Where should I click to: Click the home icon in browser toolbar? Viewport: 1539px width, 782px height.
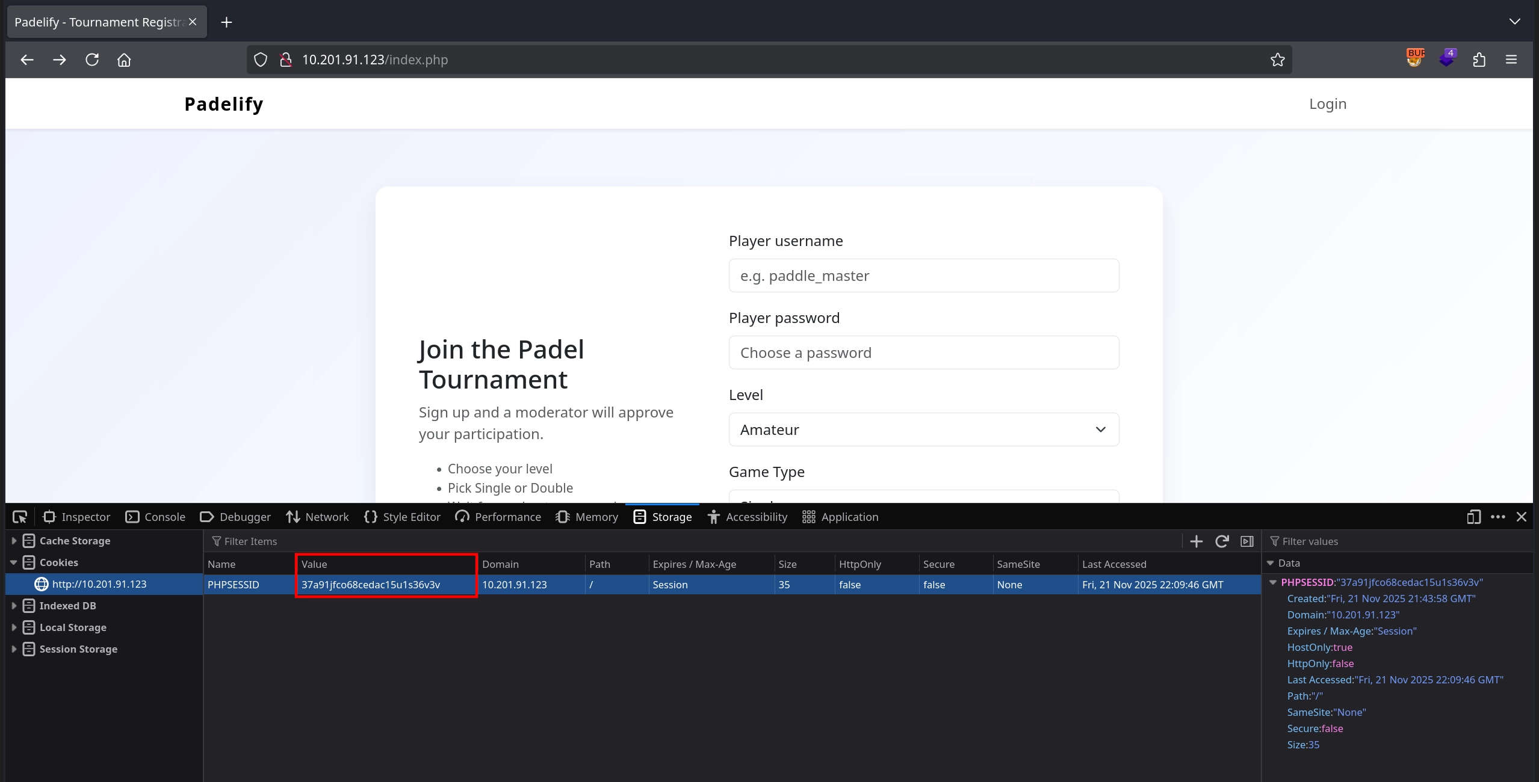click(124, 60)
